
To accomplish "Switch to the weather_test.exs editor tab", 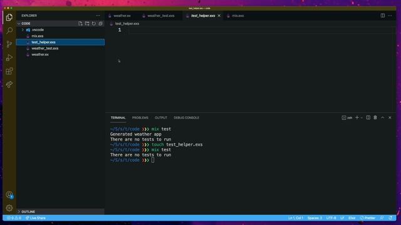I will [x=161, y=16].
